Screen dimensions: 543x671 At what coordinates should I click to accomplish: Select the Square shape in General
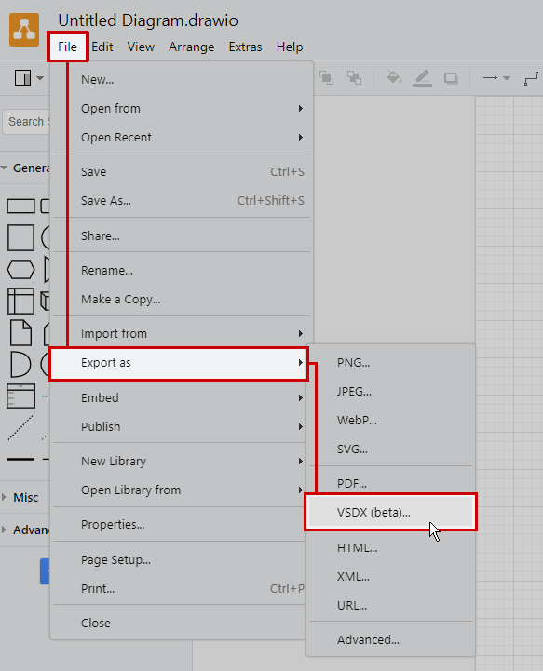click(21, 237)
